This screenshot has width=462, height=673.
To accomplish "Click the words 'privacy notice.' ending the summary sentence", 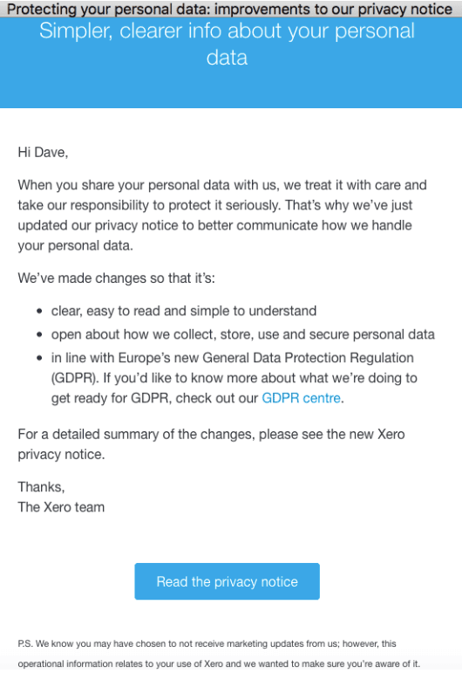I will click(61, 455).
